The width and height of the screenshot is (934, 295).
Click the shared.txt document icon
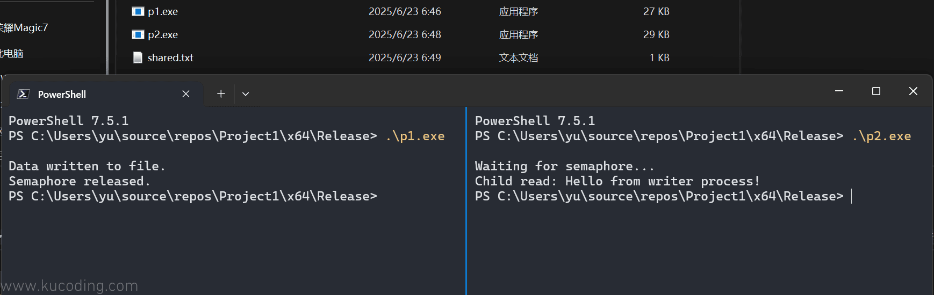(x=138, y=57)
